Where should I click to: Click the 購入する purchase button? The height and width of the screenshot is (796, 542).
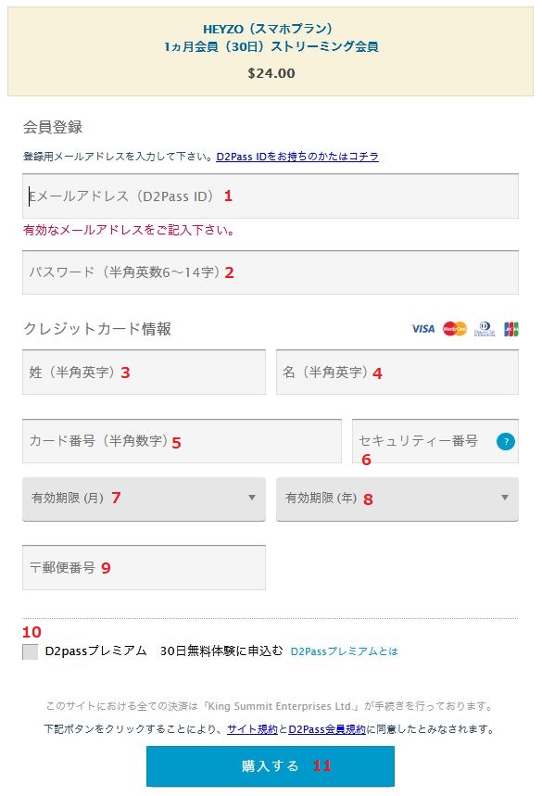tap(270, 765)
